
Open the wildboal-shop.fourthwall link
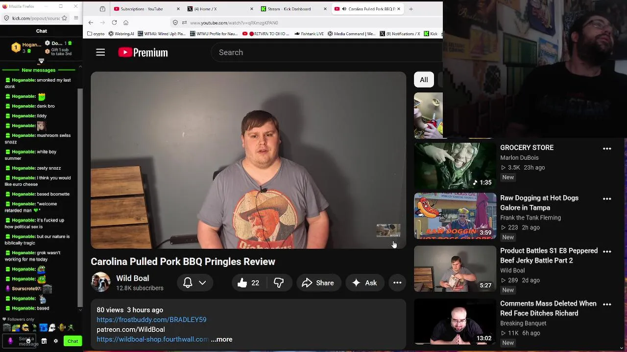pos(152,339)
